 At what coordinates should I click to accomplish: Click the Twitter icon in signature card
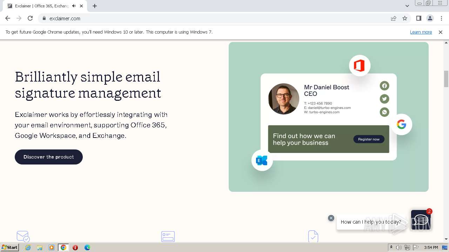pyautogui.click(x=384, y=99)
